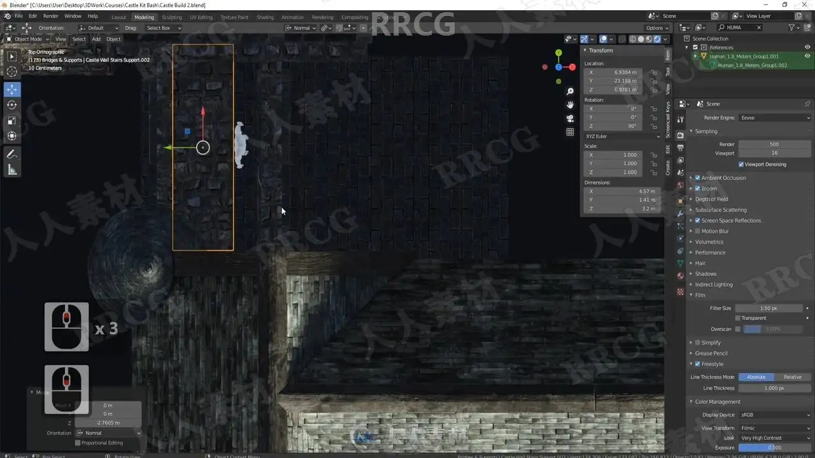Toggle Viewport Denoising checkbox

741,164
